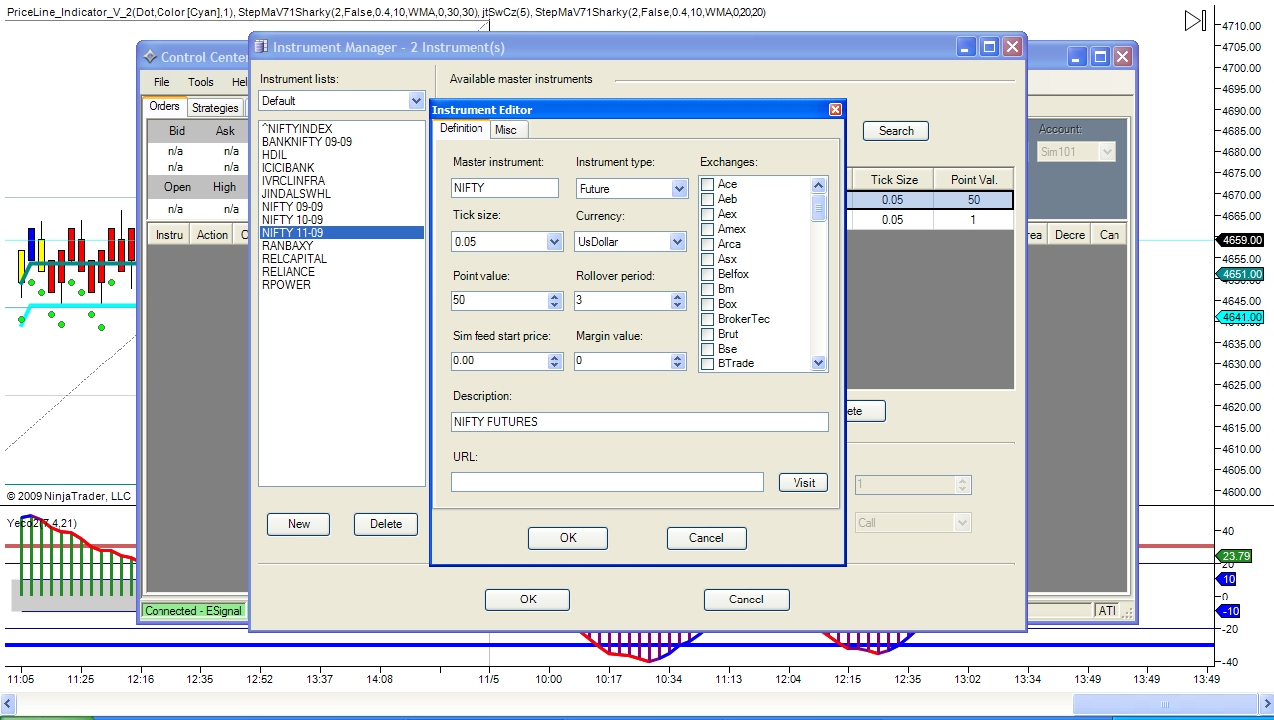
Task: Click the Description NIFTY FUTURES field
Action: click(x=639, y=422)
